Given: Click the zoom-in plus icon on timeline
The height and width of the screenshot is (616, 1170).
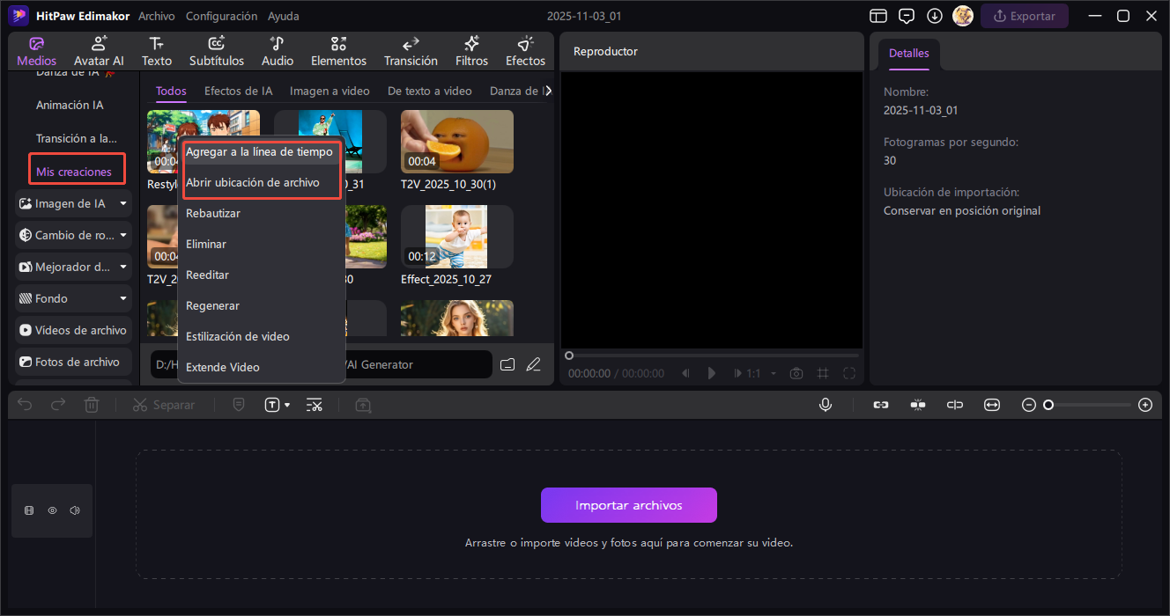Looking at the screenshot, I should (x=1144, y=405).
